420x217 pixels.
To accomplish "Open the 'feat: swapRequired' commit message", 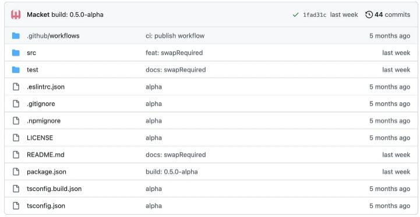I will pyautogui.click(x=174, y=53).
